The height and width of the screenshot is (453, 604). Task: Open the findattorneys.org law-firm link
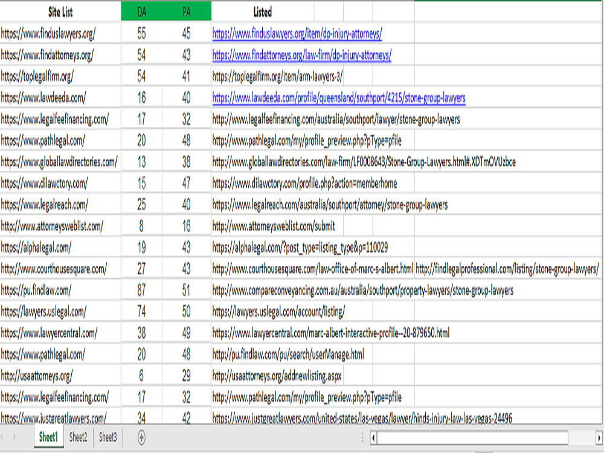pyautogui.click(x=301, y=56)
